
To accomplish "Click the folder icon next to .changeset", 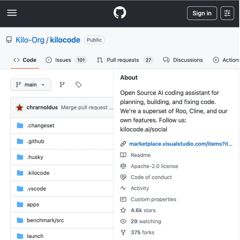I will 20,125.
